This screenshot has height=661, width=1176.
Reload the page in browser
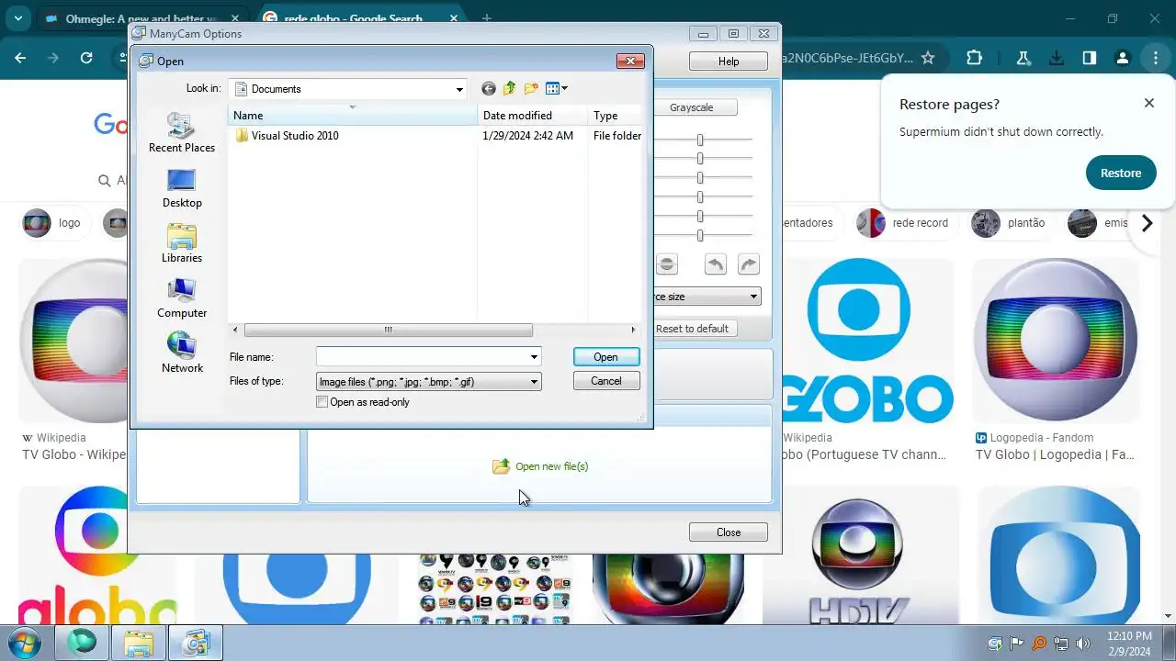[86, 58]
